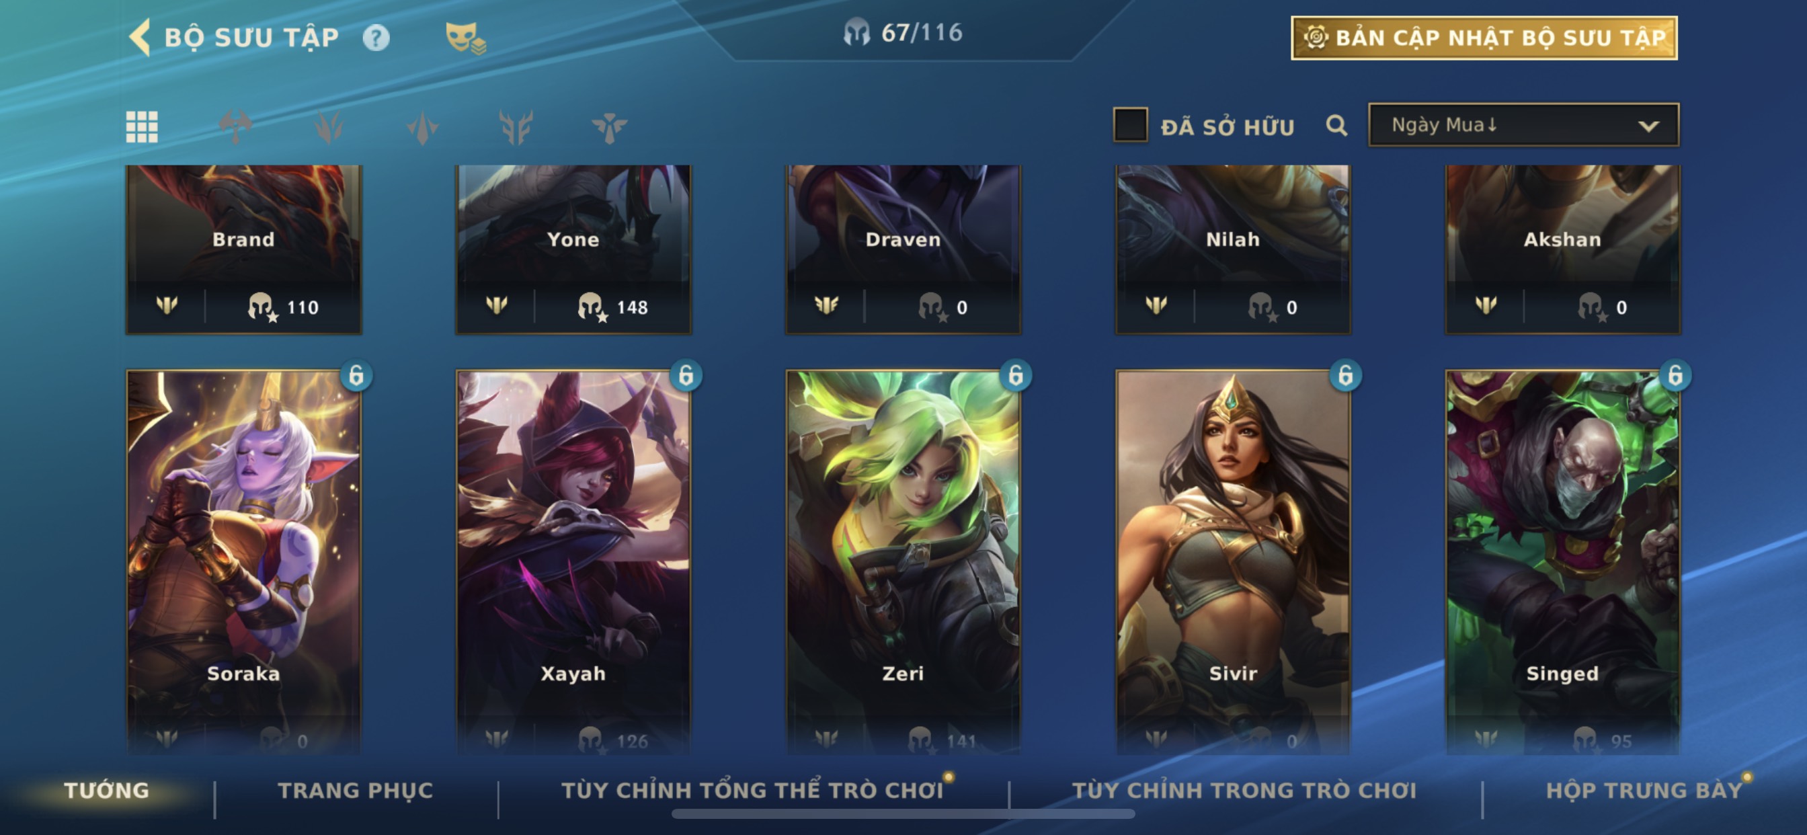Viewport: 1807px width, 835px height.
Task: Open the help question mark icon
Action: tap(376, 38)
